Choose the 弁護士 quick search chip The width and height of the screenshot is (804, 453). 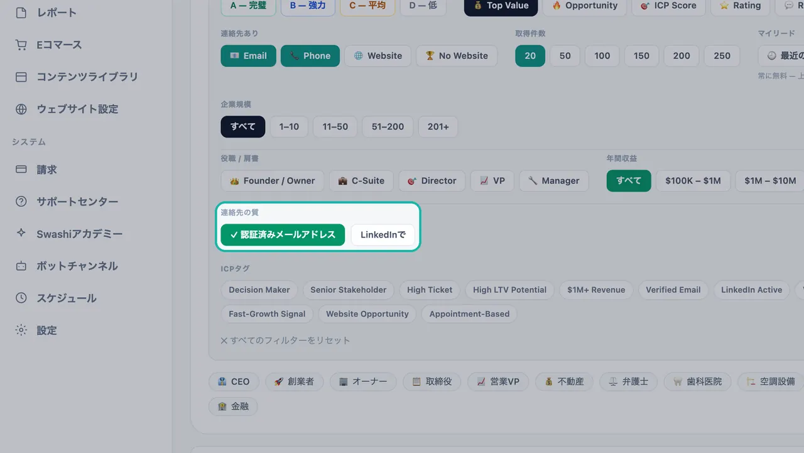(x=628, y=382)
